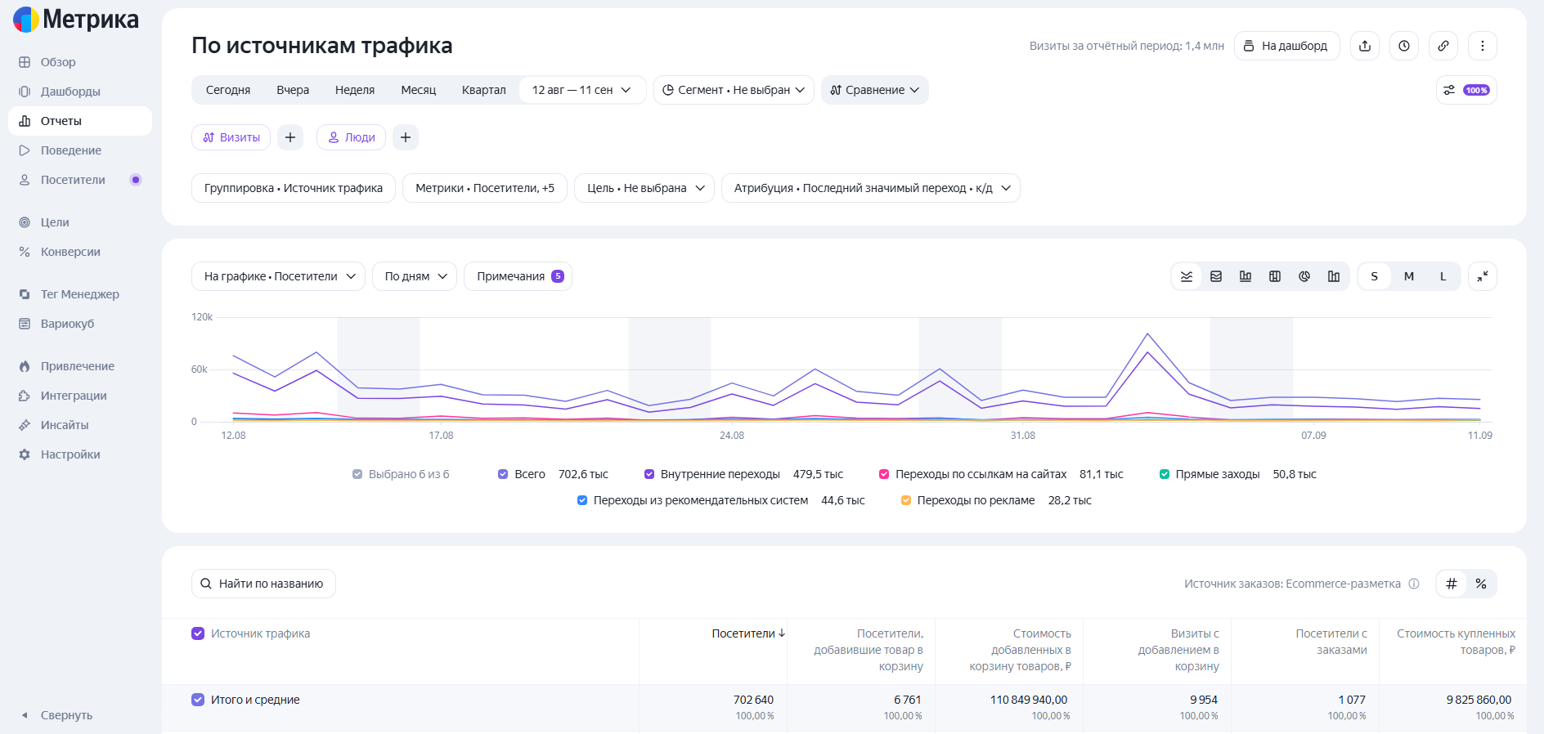Toggle the Источник трафика header checkbox
The image size is (1544, 734).
pos(198,633)
